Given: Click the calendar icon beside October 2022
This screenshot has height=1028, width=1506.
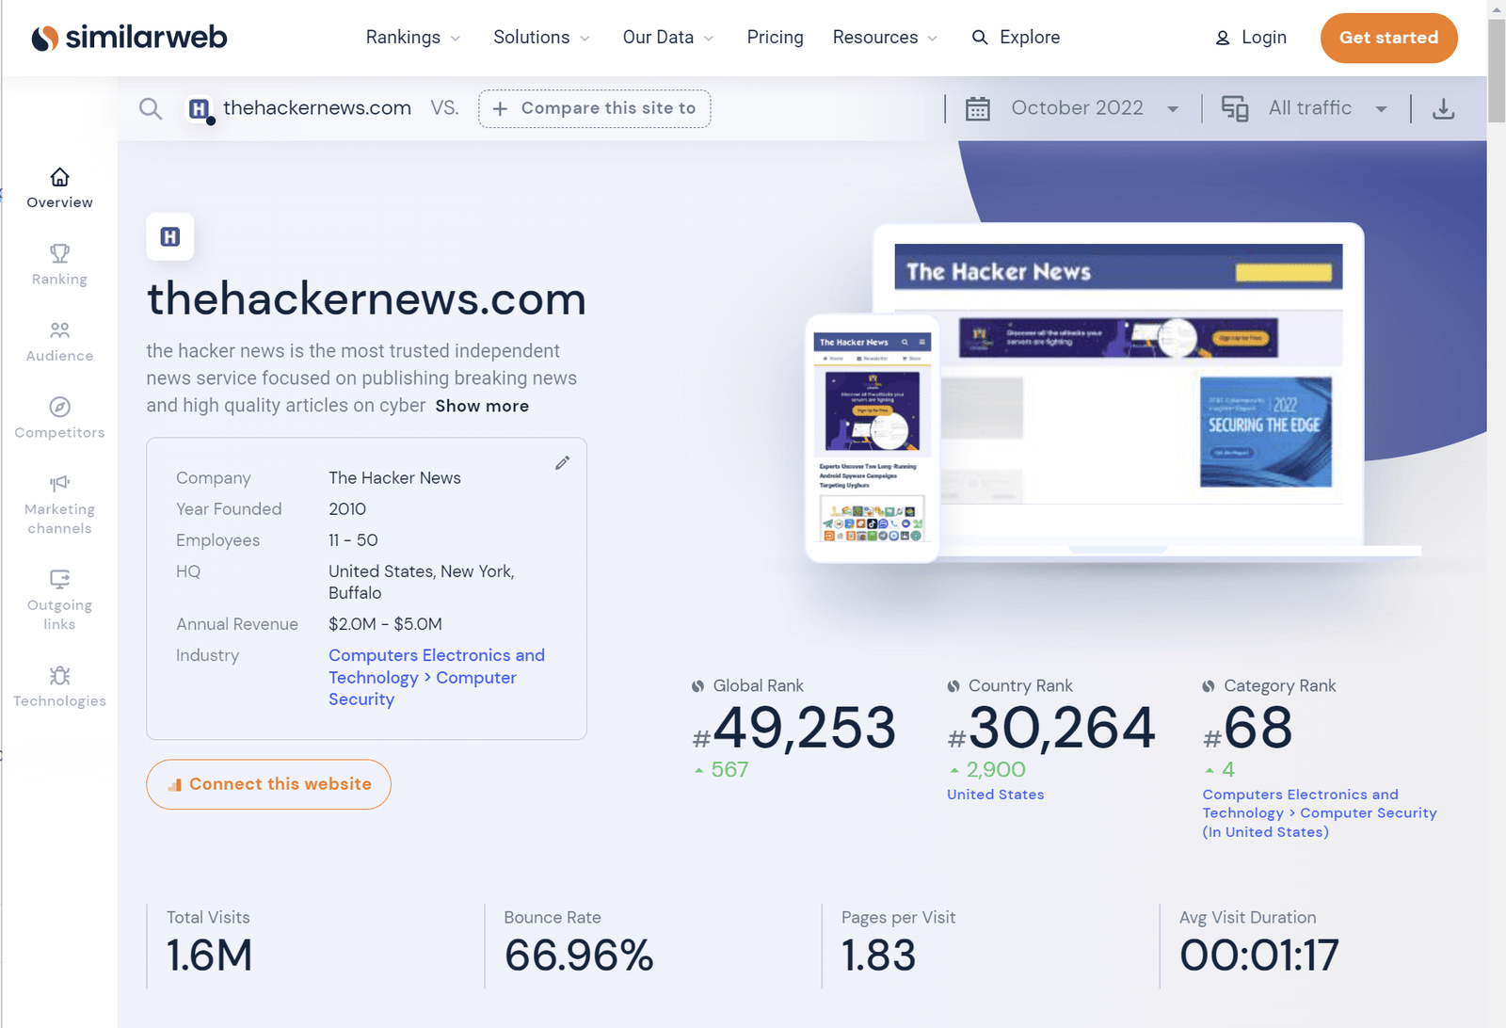Looking at the screenshot, I should pos(978,109).
